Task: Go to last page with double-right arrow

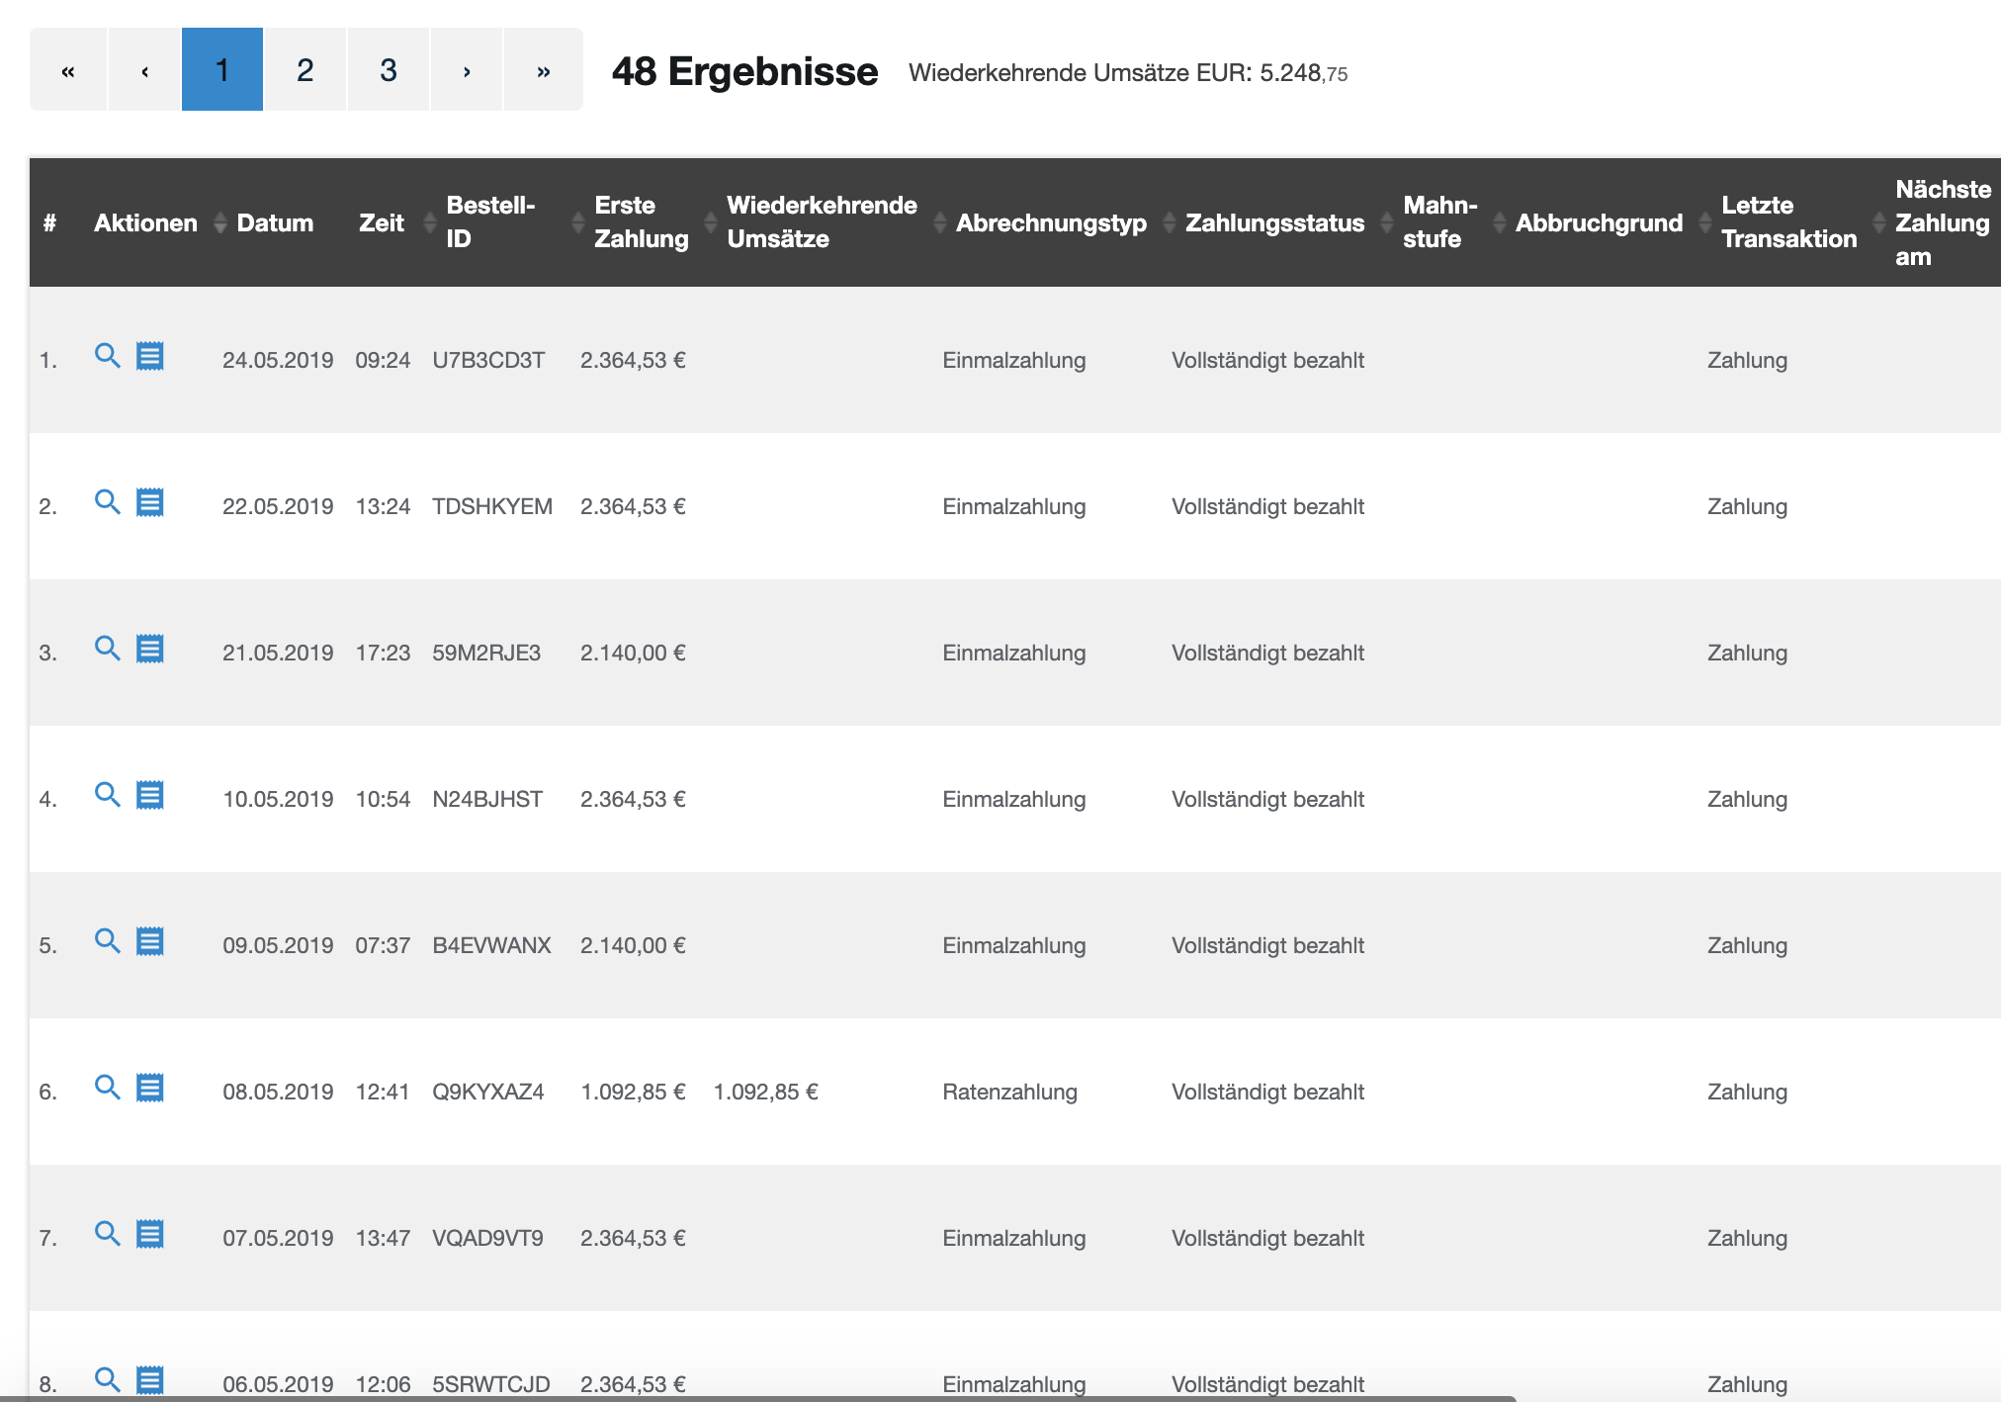Action: coord(544,69)
